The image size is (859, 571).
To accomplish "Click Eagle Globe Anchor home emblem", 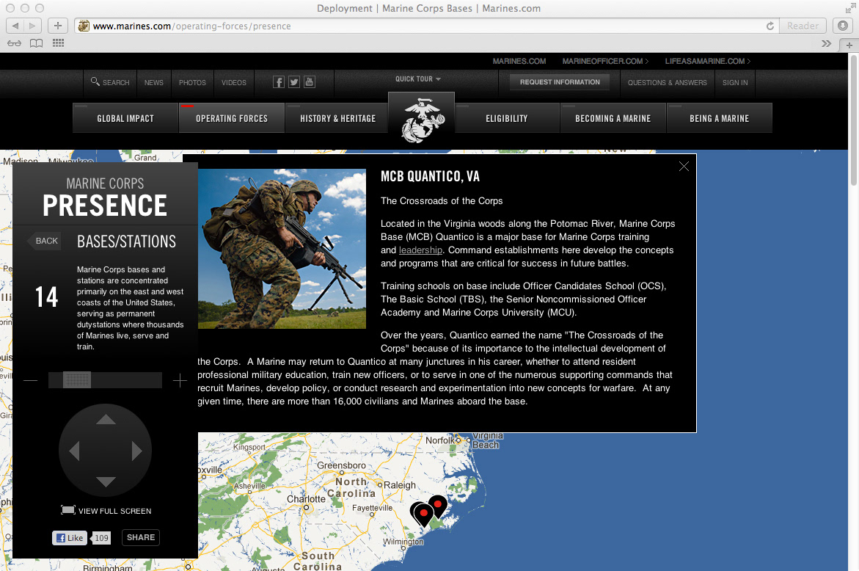I will point(421,120).
